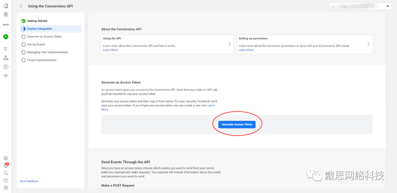Expand the Using the API card chevron
The height and width of the screenshot is (193, 397).
click(x=230, y=44)
